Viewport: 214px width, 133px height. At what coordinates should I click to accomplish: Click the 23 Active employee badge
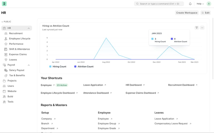pos(62,85)
